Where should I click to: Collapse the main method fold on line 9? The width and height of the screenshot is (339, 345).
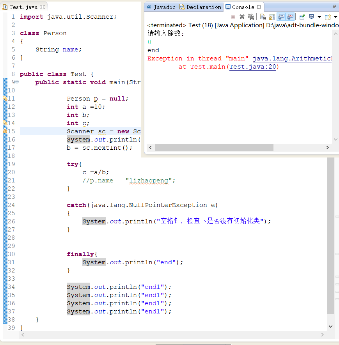[x=16, y=82]
